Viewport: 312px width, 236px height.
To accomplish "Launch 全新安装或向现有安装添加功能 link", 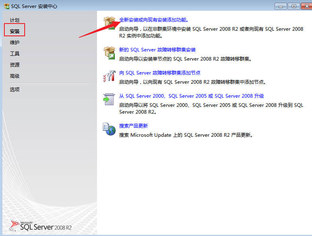I will click(x=153, y=20).
